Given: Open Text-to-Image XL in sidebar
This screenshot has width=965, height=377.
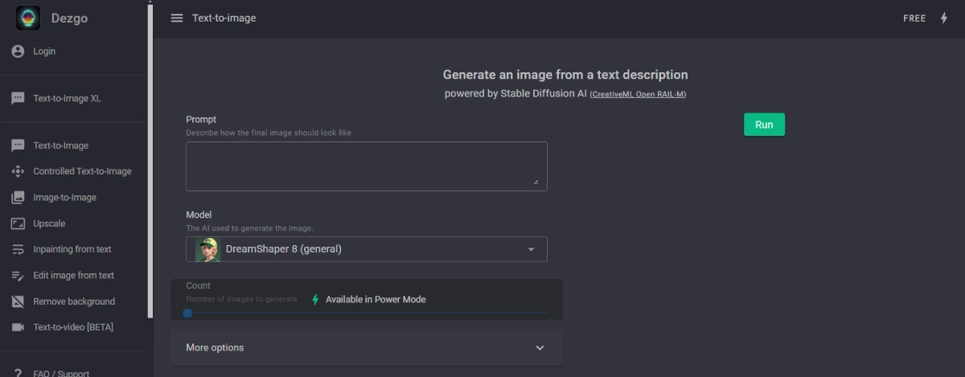Looking at the screenshot, I should click(67, 99).
